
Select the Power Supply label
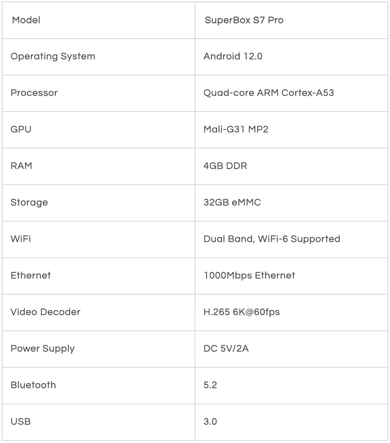pos(43,349)
